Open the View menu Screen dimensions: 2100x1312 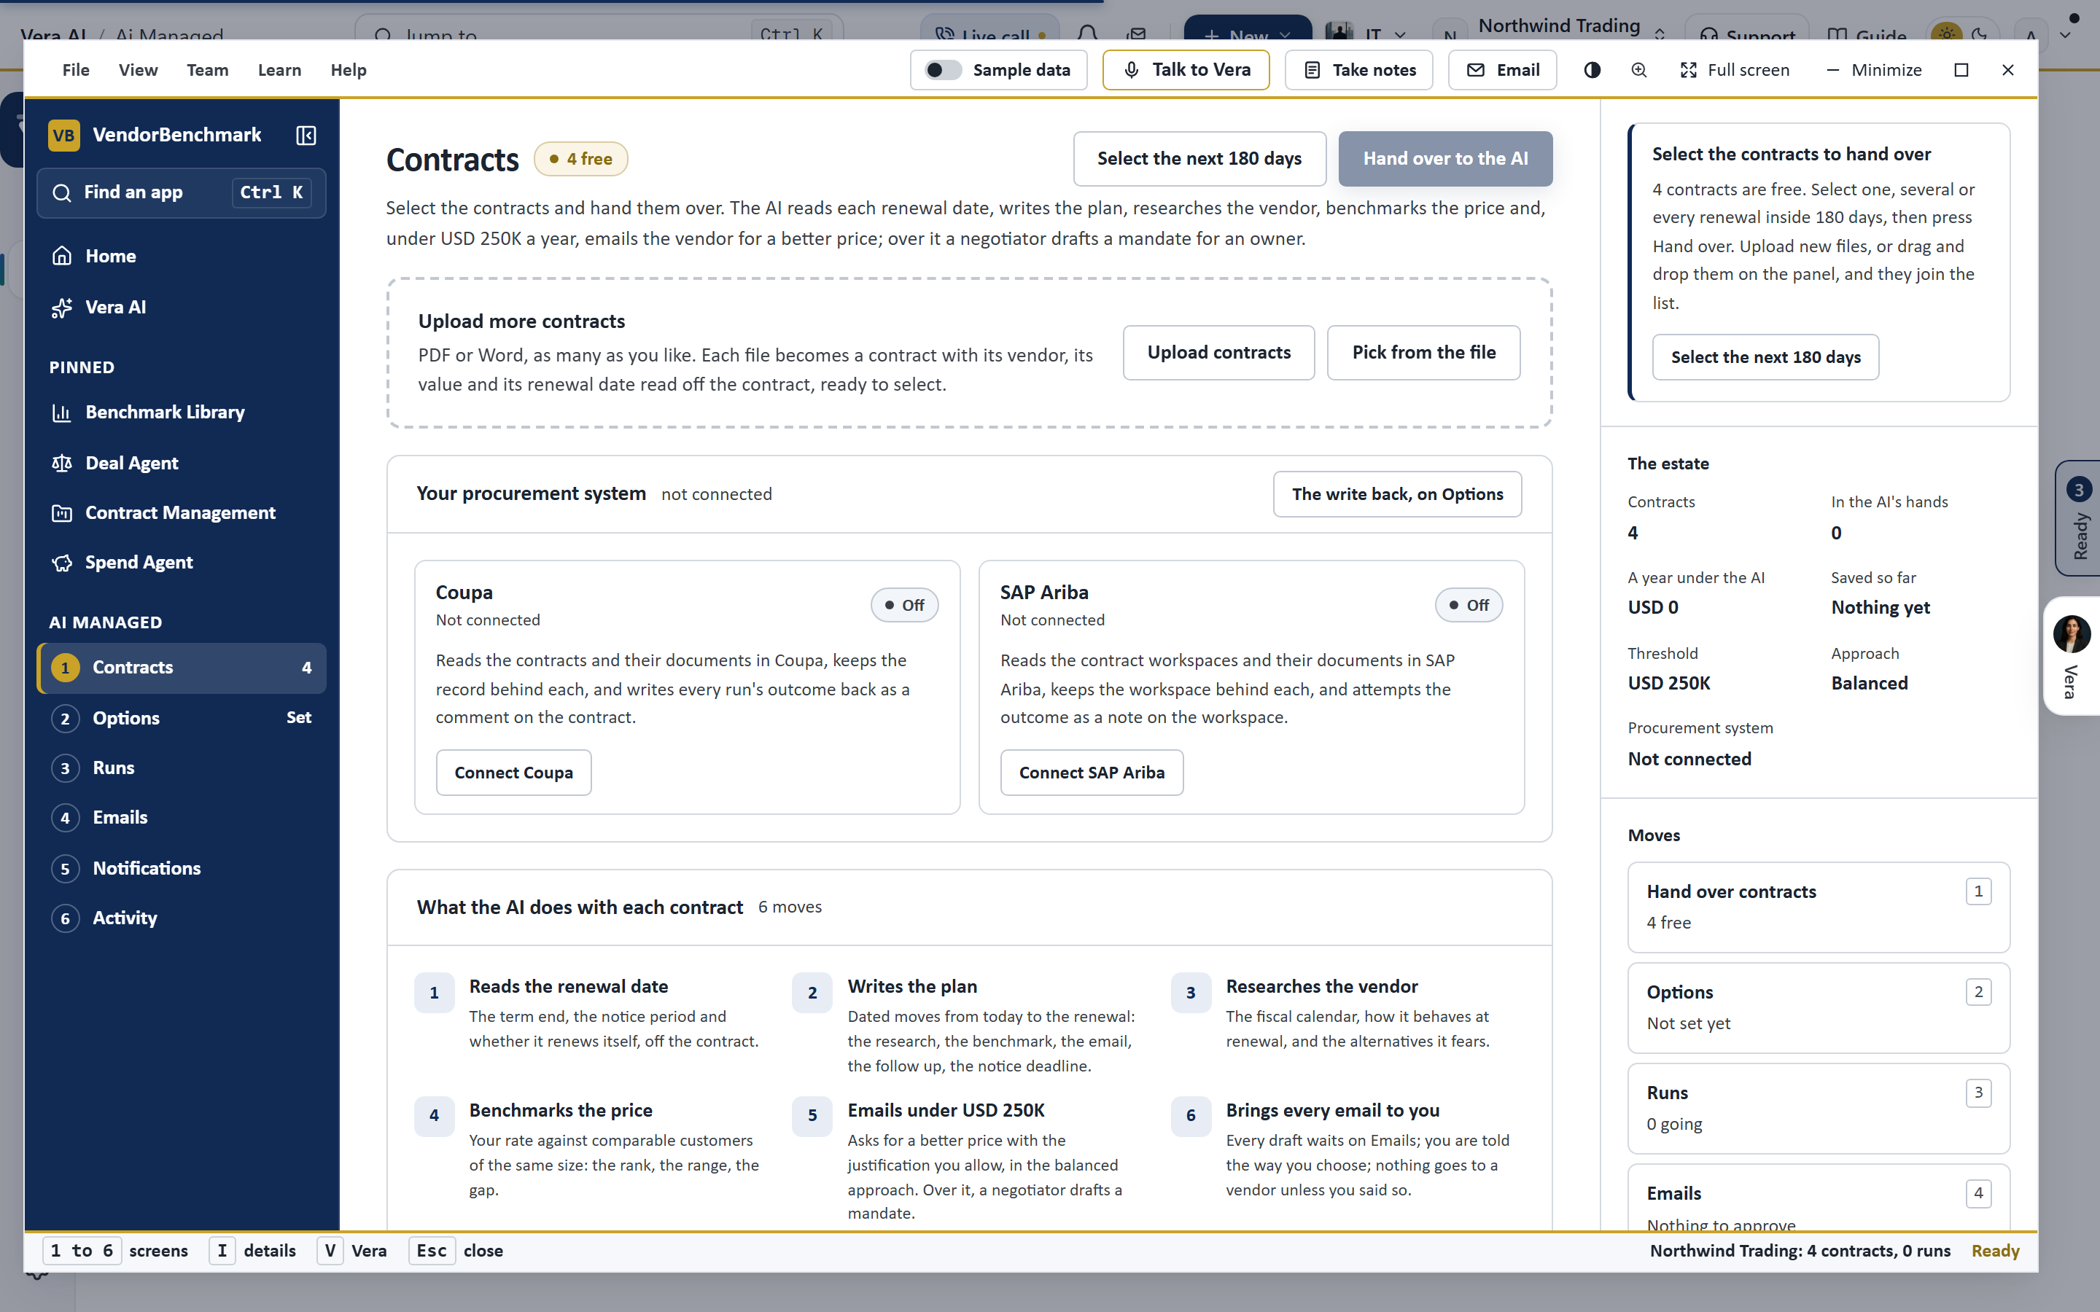(x=138, y=70)
